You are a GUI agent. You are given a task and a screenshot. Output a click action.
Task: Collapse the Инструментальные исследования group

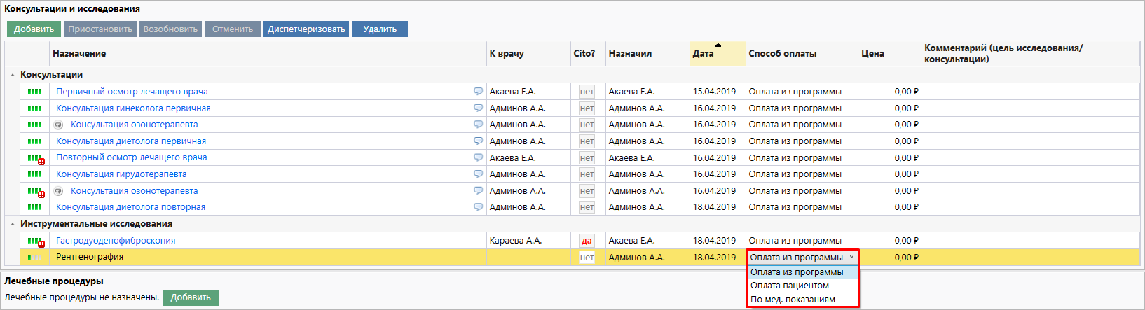coord(13,224)
